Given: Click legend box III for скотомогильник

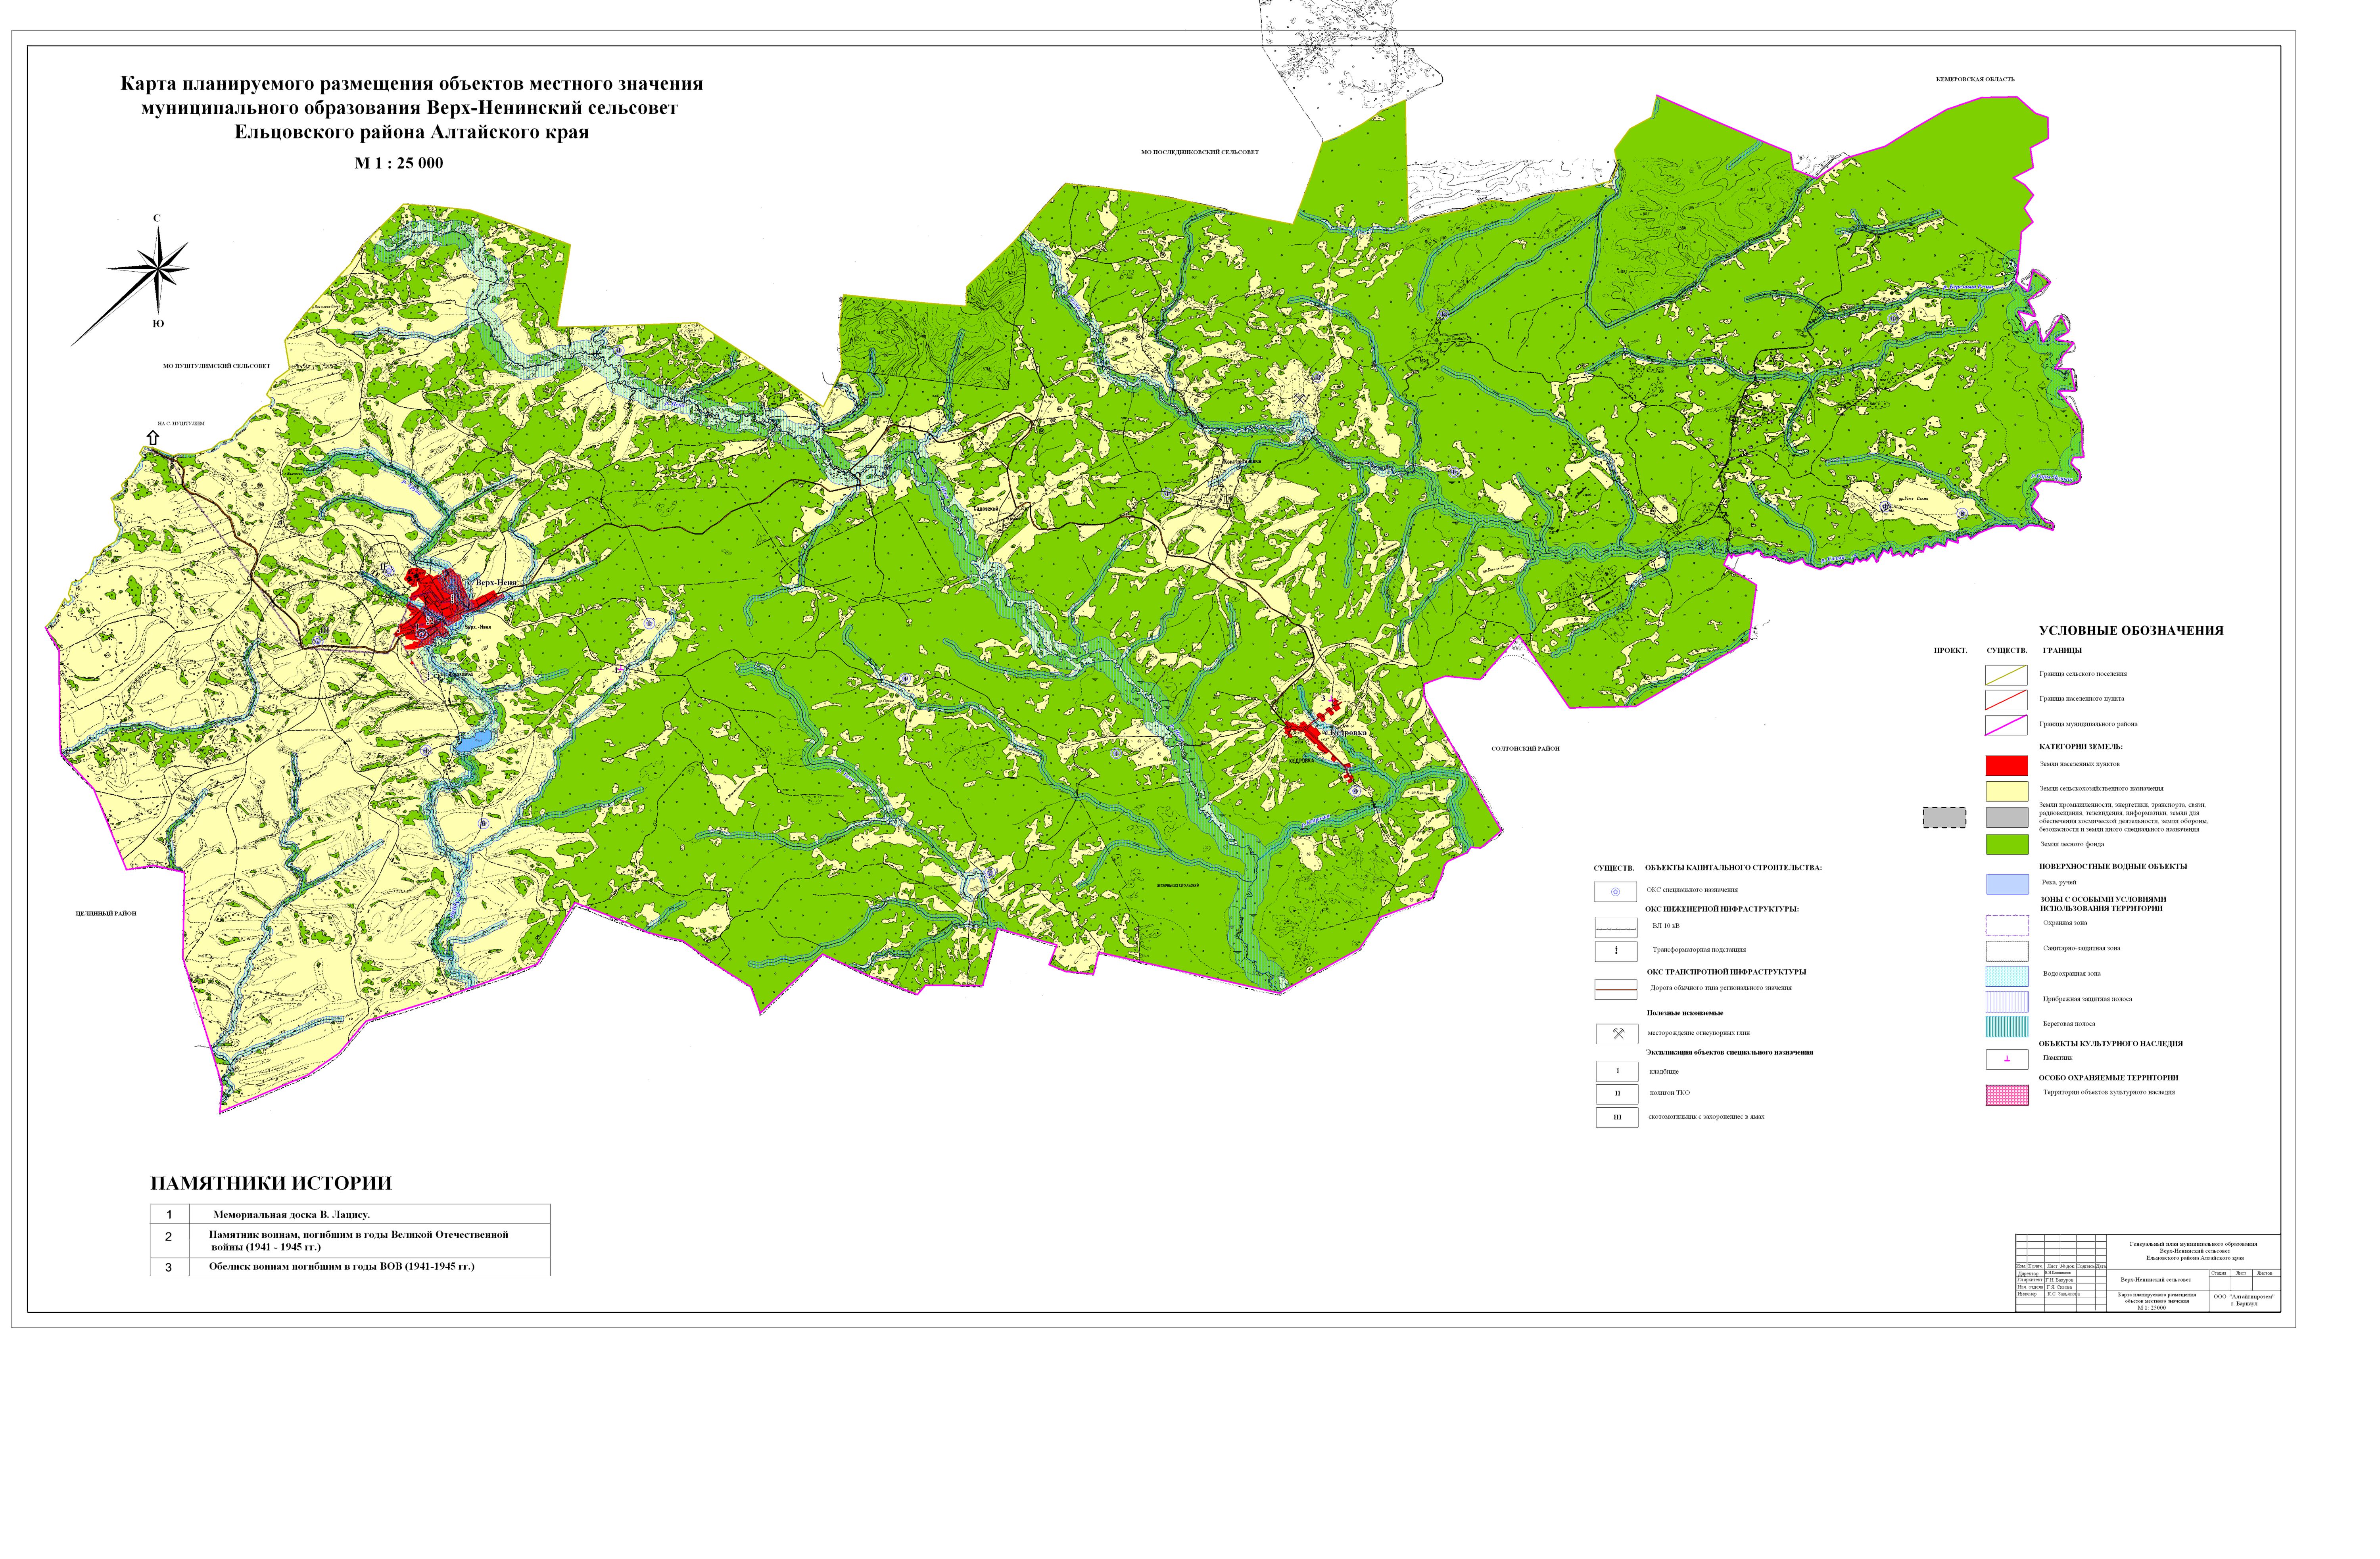Looking at the screenshot, I should 1616,1117.
